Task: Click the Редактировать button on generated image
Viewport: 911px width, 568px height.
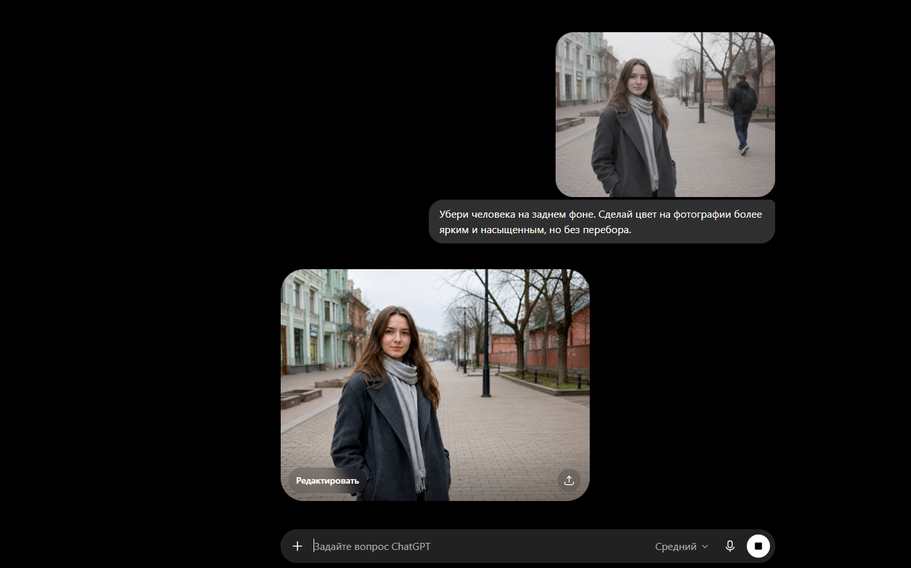Action: (327, 480)
